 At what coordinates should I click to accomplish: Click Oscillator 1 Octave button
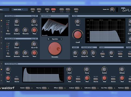8,31
